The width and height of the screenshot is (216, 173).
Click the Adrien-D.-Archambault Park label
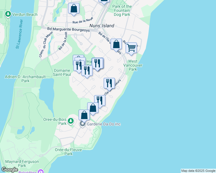[x=25, y=79]
